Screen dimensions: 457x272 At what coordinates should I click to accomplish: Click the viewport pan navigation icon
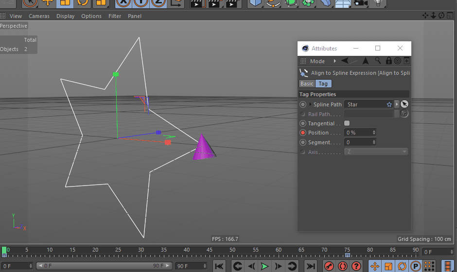coord(425,16)
